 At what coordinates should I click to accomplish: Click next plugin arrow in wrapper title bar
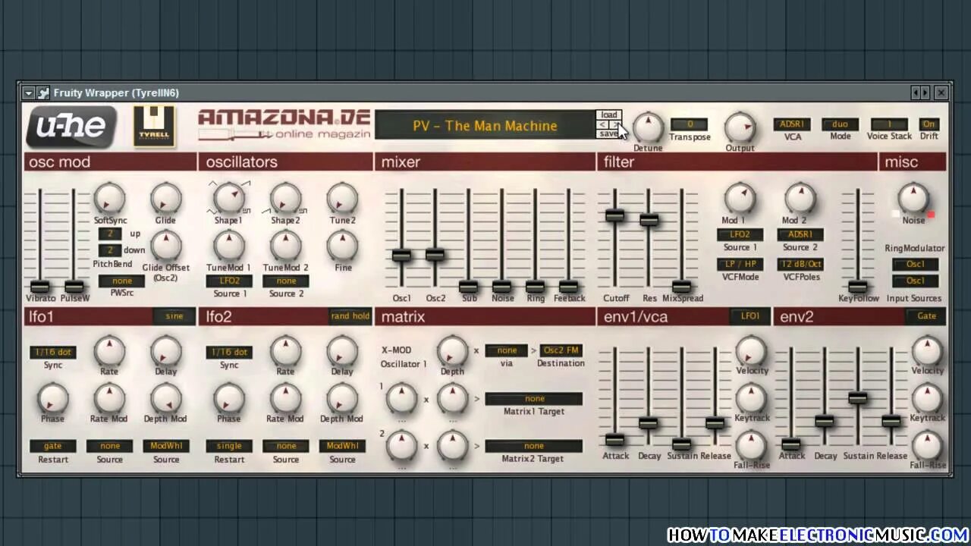925,93
